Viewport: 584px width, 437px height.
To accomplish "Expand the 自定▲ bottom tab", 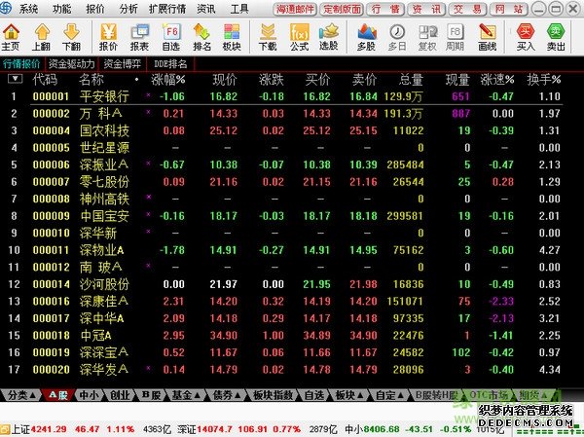I will [390, 395].
